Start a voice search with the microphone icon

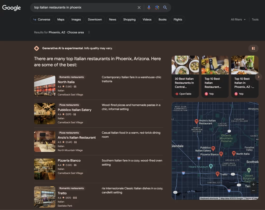[149, 7]
